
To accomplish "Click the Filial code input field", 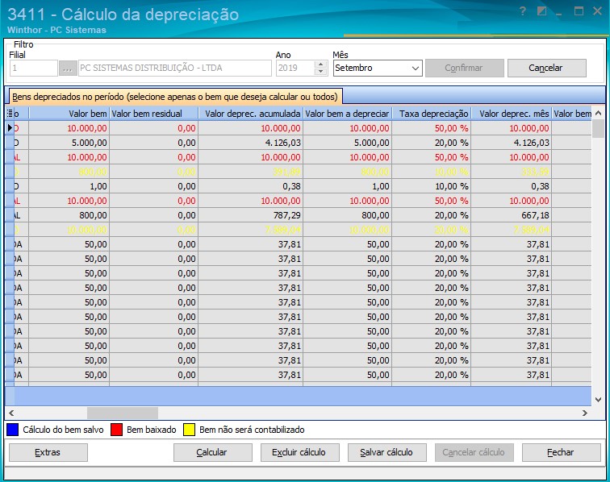I will tap(33, 68).
